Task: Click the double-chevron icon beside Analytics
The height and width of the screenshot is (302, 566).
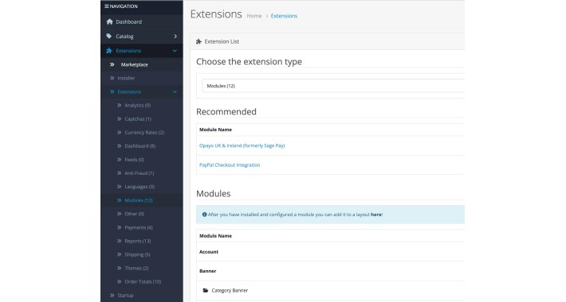Action: (x=120, y=105)
